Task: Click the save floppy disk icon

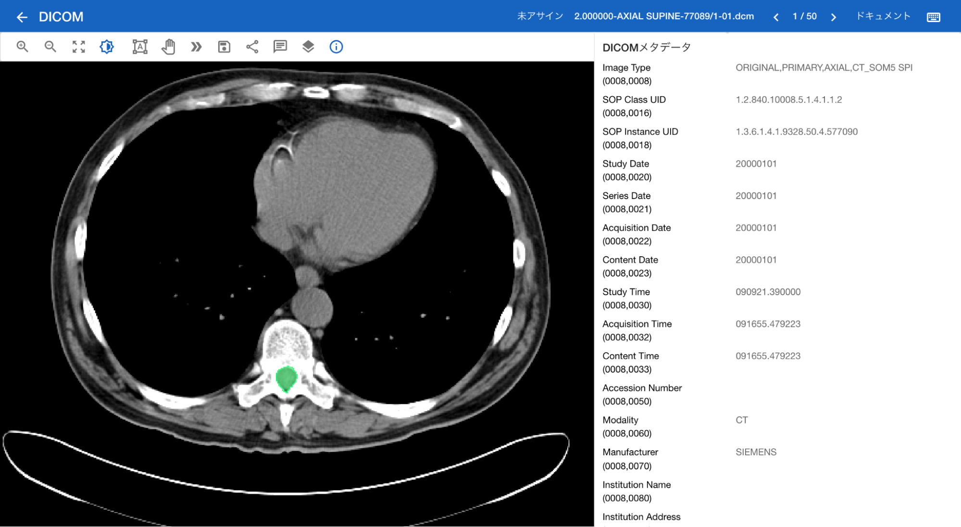Action: 224,47
